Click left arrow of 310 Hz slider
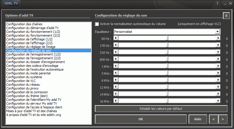 click(116, 52)
